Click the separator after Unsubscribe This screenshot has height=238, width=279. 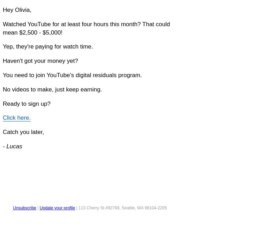coord(38,208)
